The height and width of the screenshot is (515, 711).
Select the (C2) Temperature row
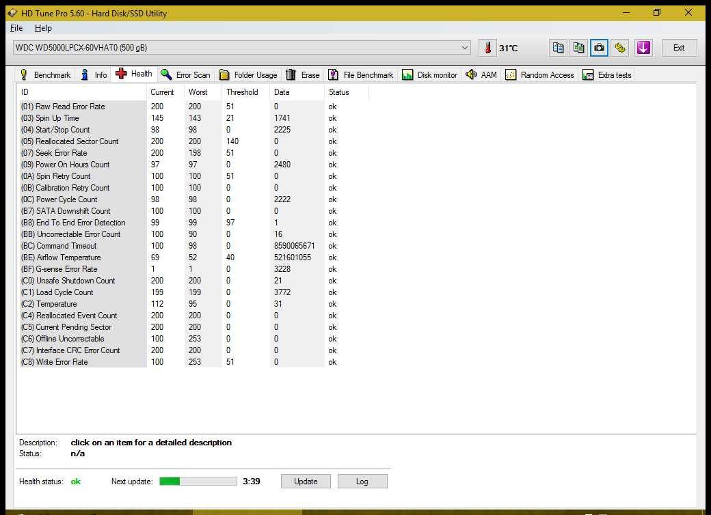pos(194,304)
